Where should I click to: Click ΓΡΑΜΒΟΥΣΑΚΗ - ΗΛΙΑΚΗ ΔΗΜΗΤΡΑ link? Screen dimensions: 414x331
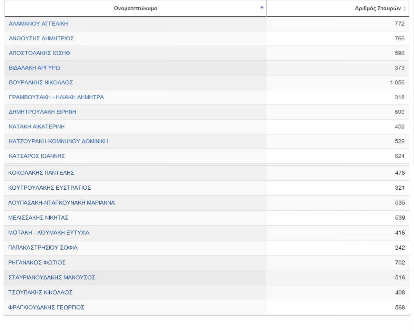tap(56, 97)
